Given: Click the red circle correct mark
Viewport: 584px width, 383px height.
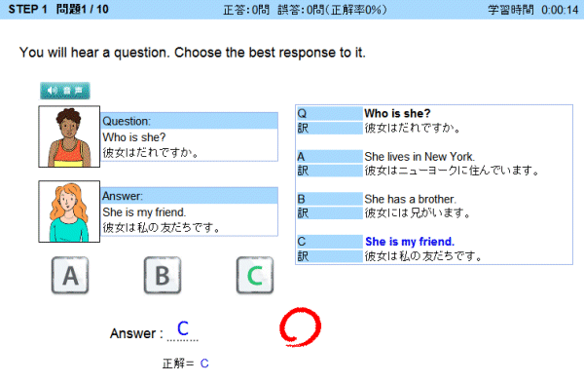Looking at the screenshot, I should tap(300, 326).
